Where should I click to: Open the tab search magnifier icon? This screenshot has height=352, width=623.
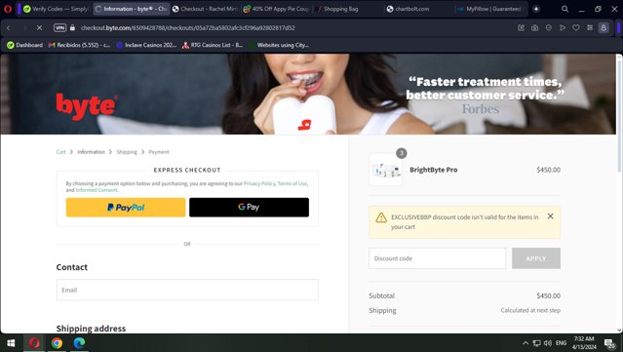(x=565, y=9)
